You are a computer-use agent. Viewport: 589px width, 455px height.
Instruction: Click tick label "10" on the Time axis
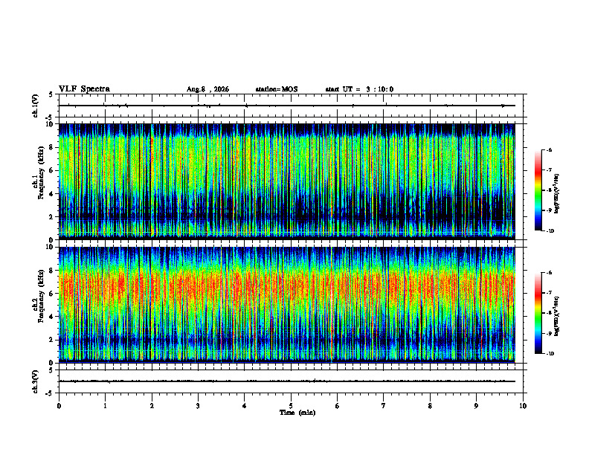click(x=523, y=406)
